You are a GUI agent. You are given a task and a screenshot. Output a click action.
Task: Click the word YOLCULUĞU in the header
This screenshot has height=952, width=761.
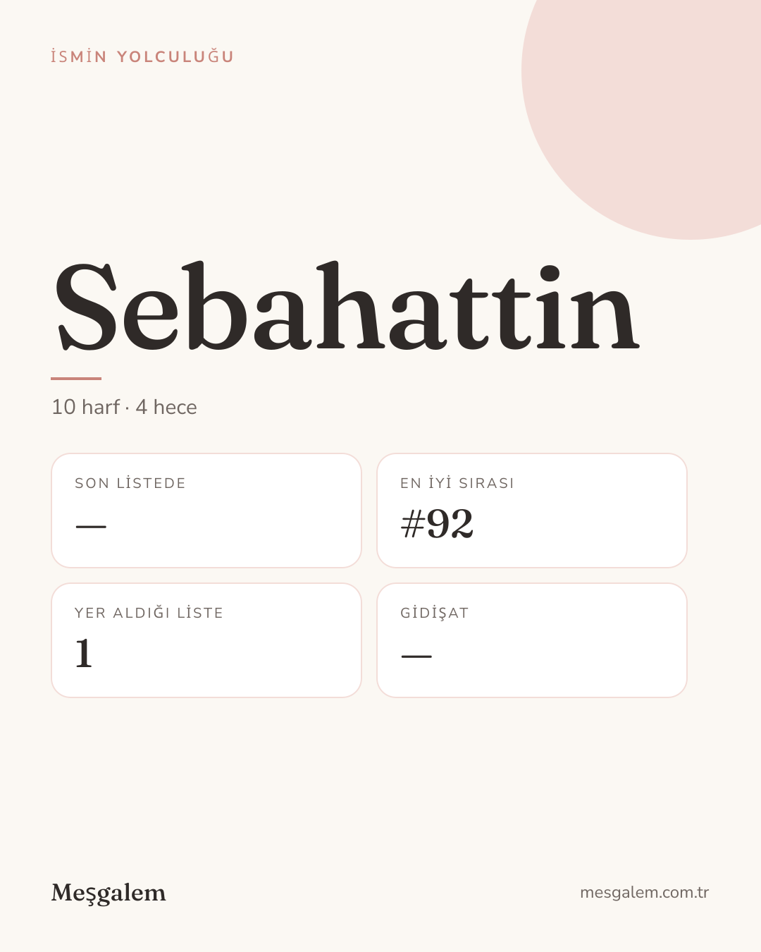pyautogui.click(x=175, y=56)
